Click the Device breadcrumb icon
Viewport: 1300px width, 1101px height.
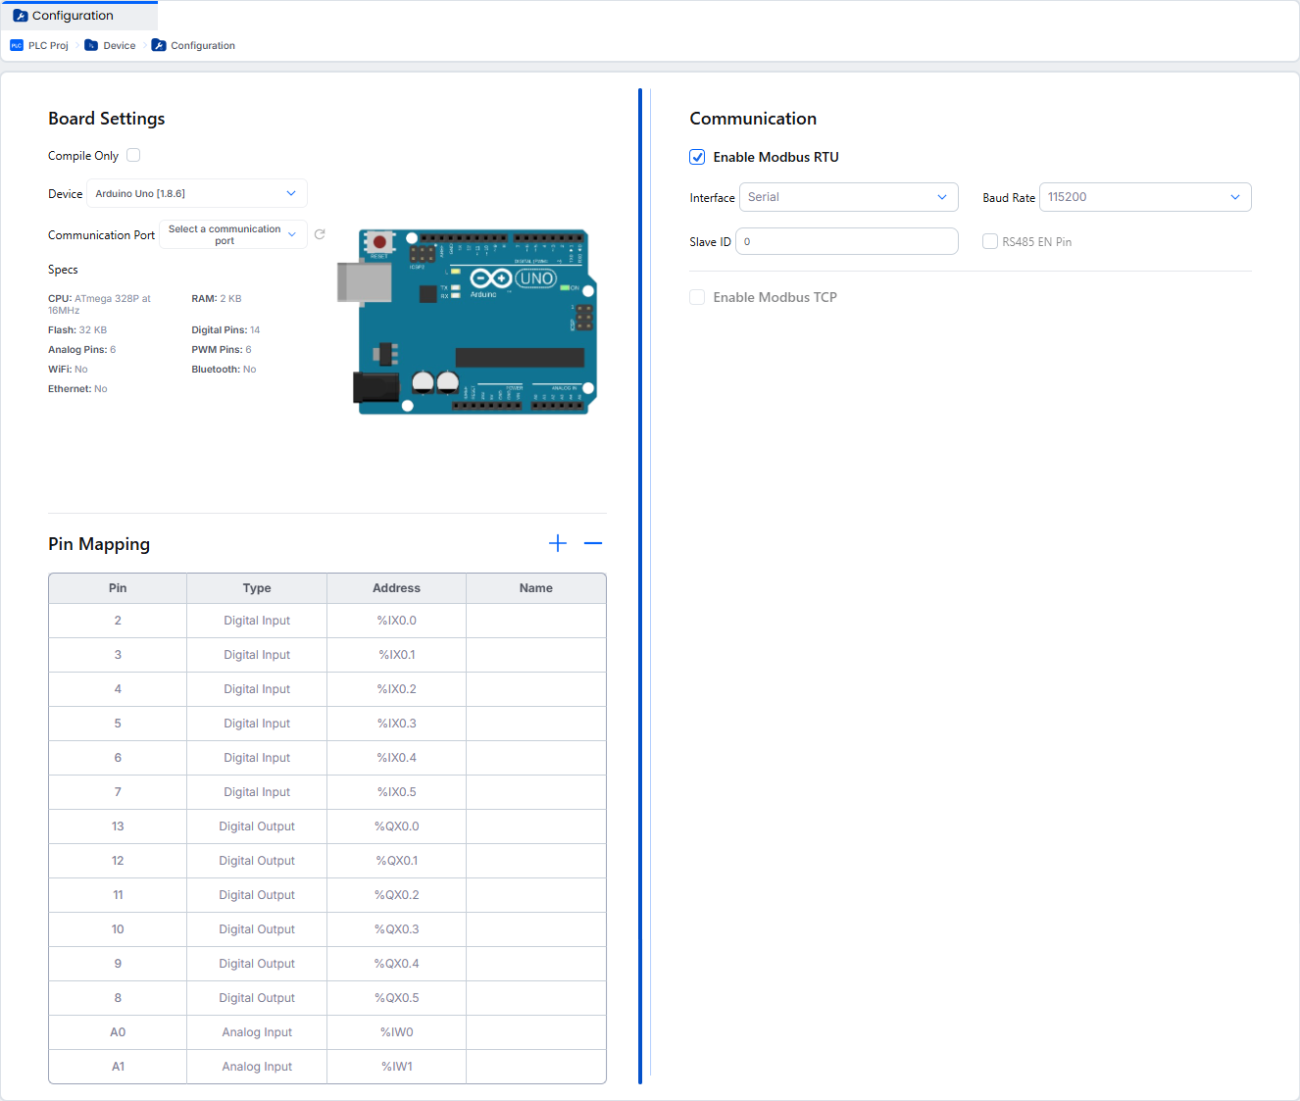[x=91, y=46]
